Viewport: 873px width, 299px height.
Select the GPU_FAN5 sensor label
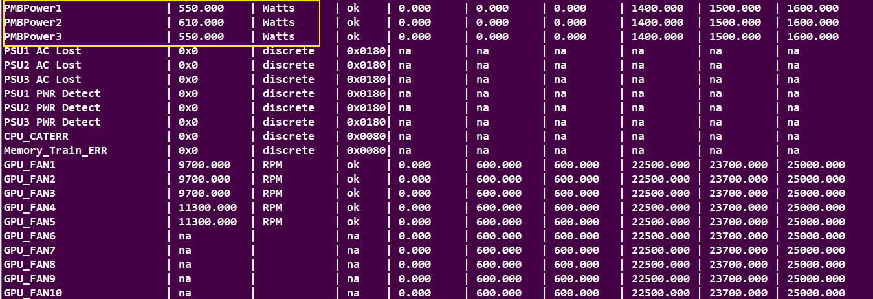click(x=30, y=222)
